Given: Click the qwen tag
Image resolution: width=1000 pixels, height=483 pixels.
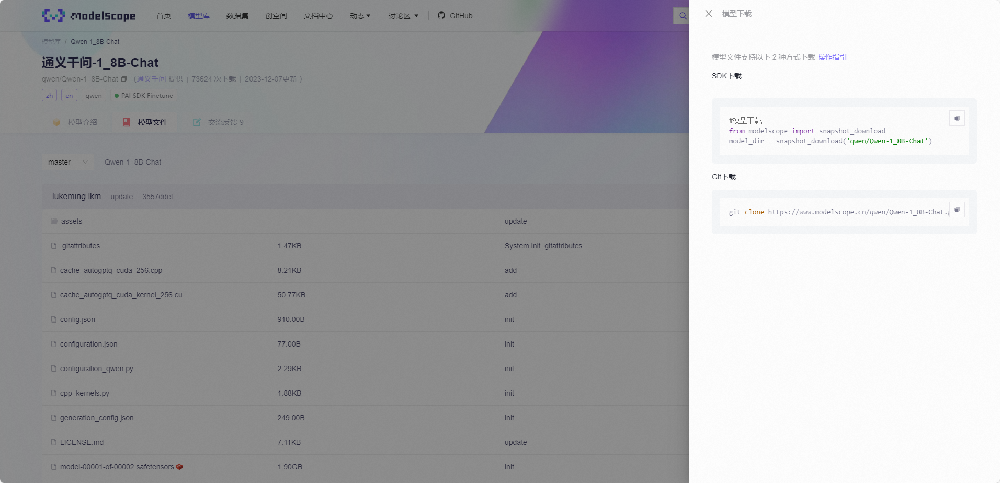Looking at the screenshot, I should pyautogui.click(x=94, y=95).
